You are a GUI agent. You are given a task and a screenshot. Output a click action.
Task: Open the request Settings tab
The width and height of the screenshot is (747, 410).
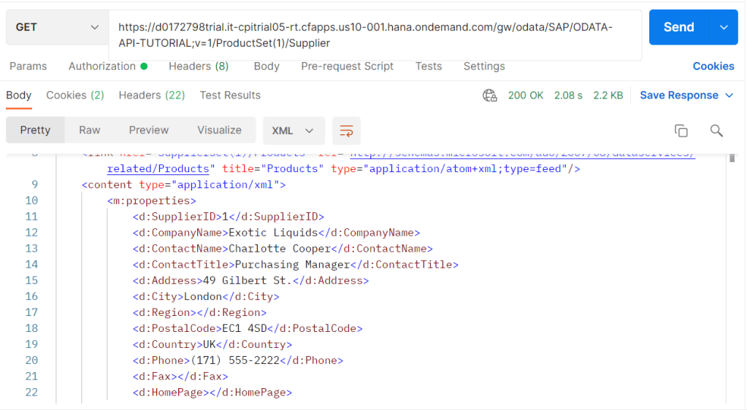[484, 66]
